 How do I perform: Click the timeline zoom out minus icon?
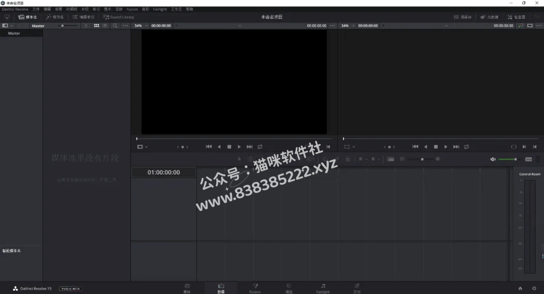[x=402, y=159]
